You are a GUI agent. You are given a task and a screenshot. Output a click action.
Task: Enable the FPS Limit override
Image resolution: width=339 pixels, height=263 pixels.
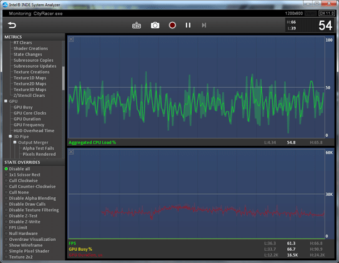16,227
